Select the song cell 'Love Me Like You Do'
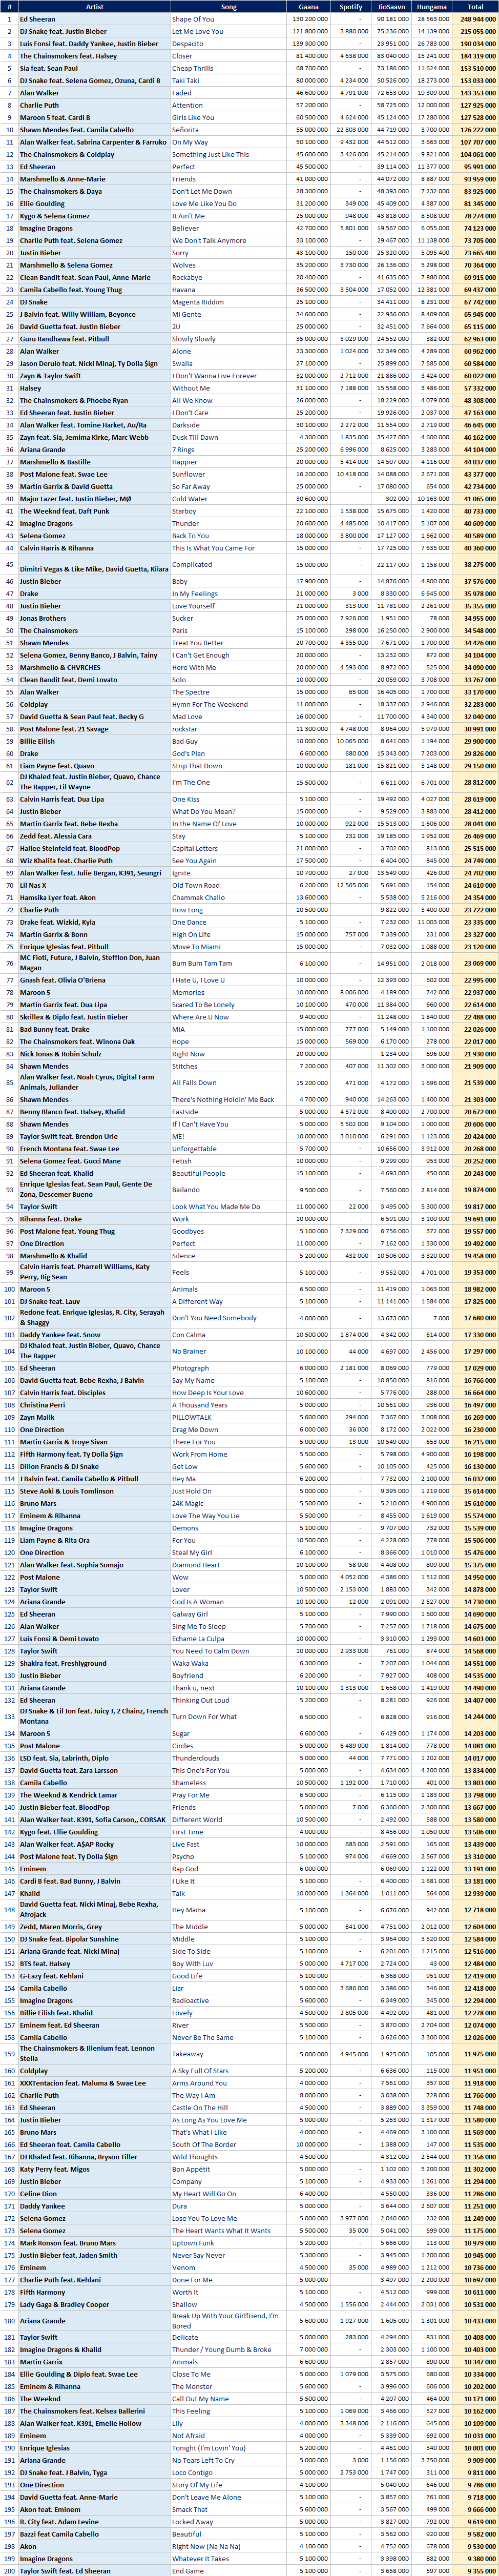The width and height of the screenshot is (499, 2576). [x=228, y=203]
